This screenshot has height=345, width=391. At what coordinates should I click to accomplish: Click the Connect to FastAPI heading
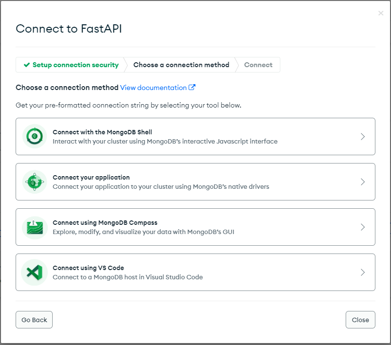(69, 29)
